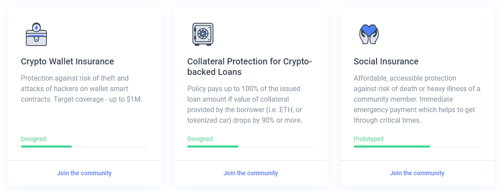Screen dimensions: 501x191
Task: Click the Collateral Protection description paragraph
Action: coord(245,104)
